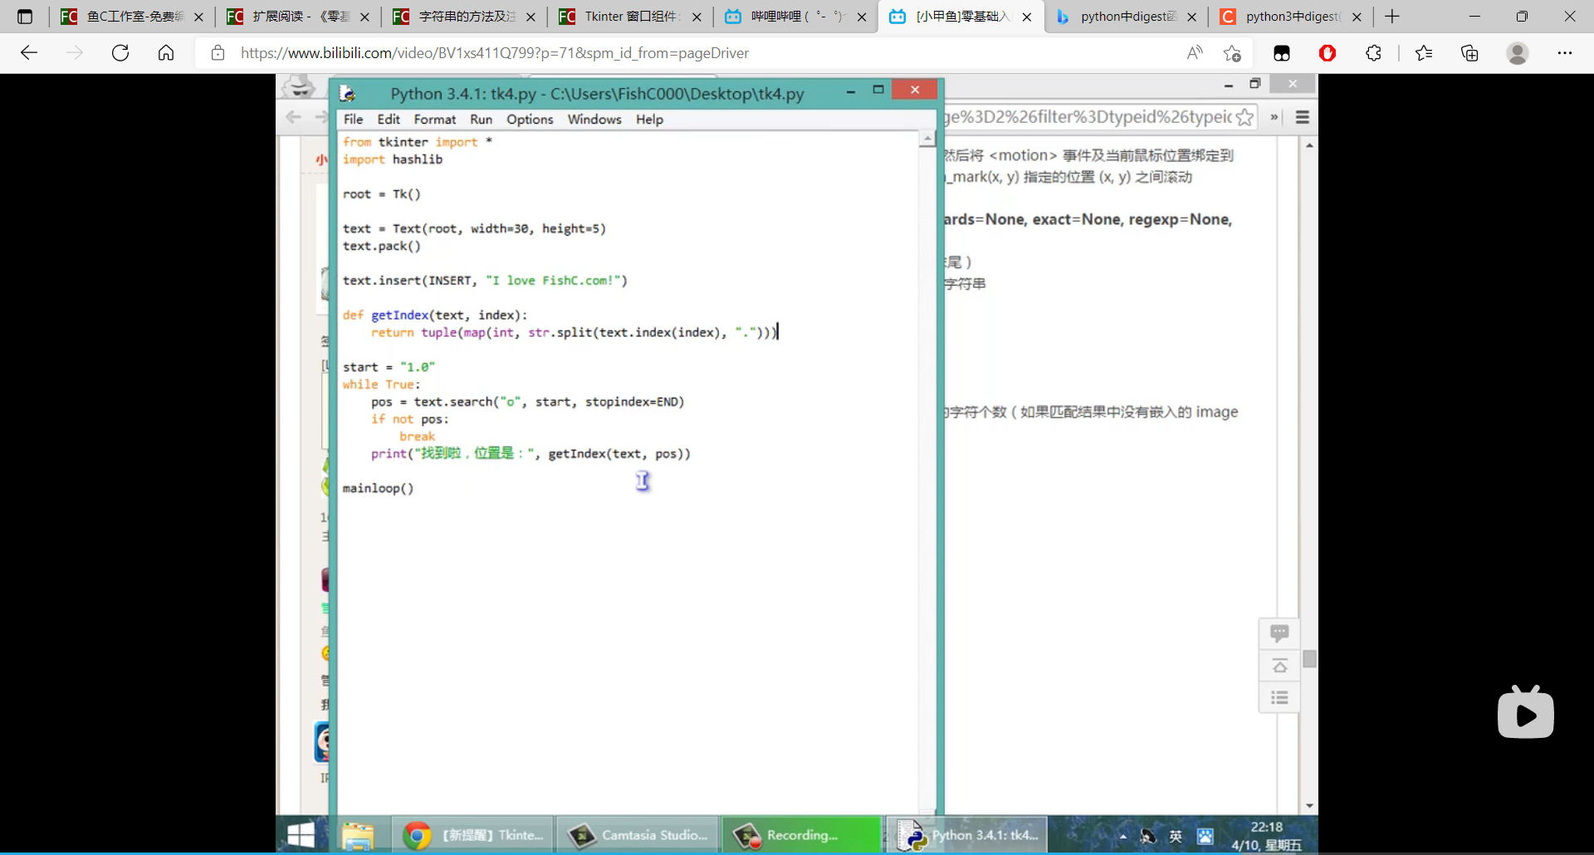This screenshot has width=1594, height=855.
Task: Click the 'break' statement line
Action: 417,437
